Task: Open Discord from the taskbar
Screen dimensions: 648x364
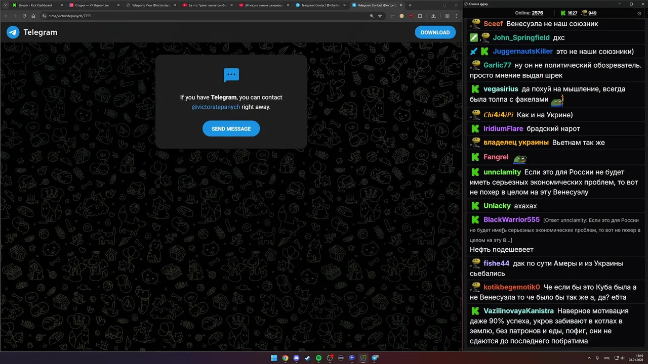Action: click(x=296, y=358)
